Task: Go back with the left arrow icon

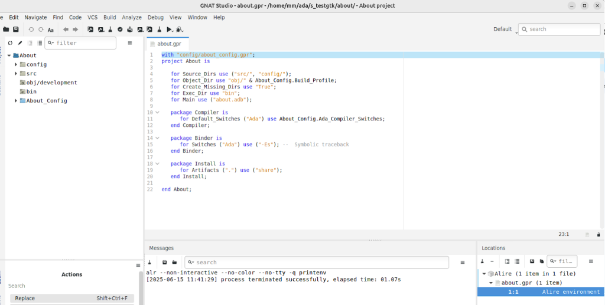Action: pos(66,29)
